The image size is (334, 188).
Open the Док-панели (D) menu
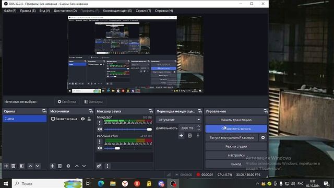click(x=65, y=10)
